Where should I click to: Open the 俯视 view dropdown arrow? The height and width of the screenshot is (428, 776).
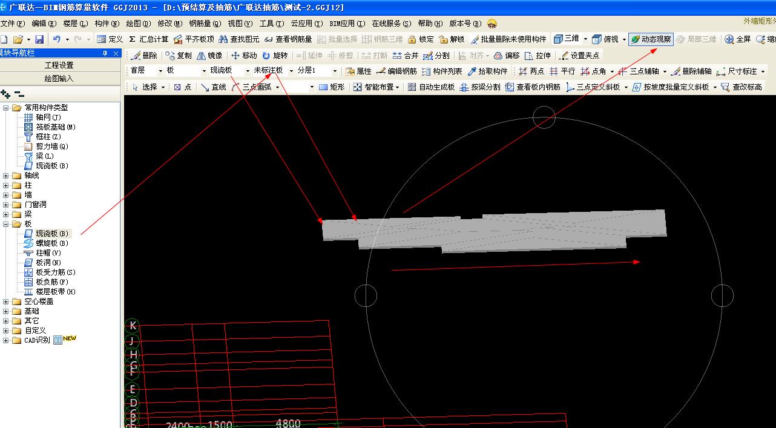coord(623,39)
